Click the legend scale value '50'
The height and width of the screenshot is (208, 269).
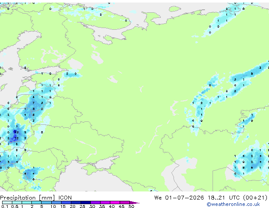coord(132,206)
